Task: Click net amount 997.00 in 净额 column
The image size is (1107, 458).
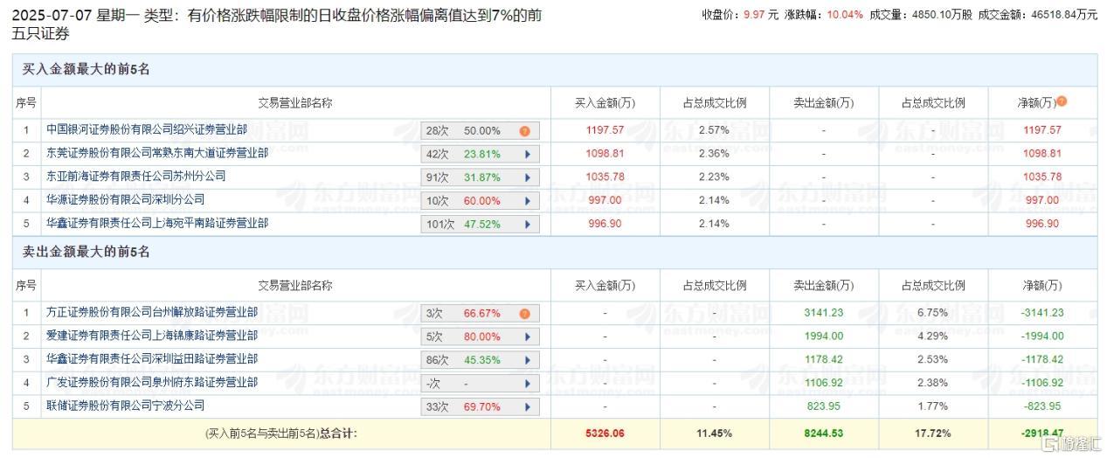Action: (x=1041, y=200)
